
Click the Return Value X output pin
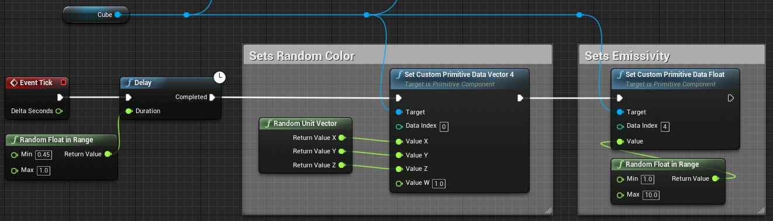[x=341, y=138]
